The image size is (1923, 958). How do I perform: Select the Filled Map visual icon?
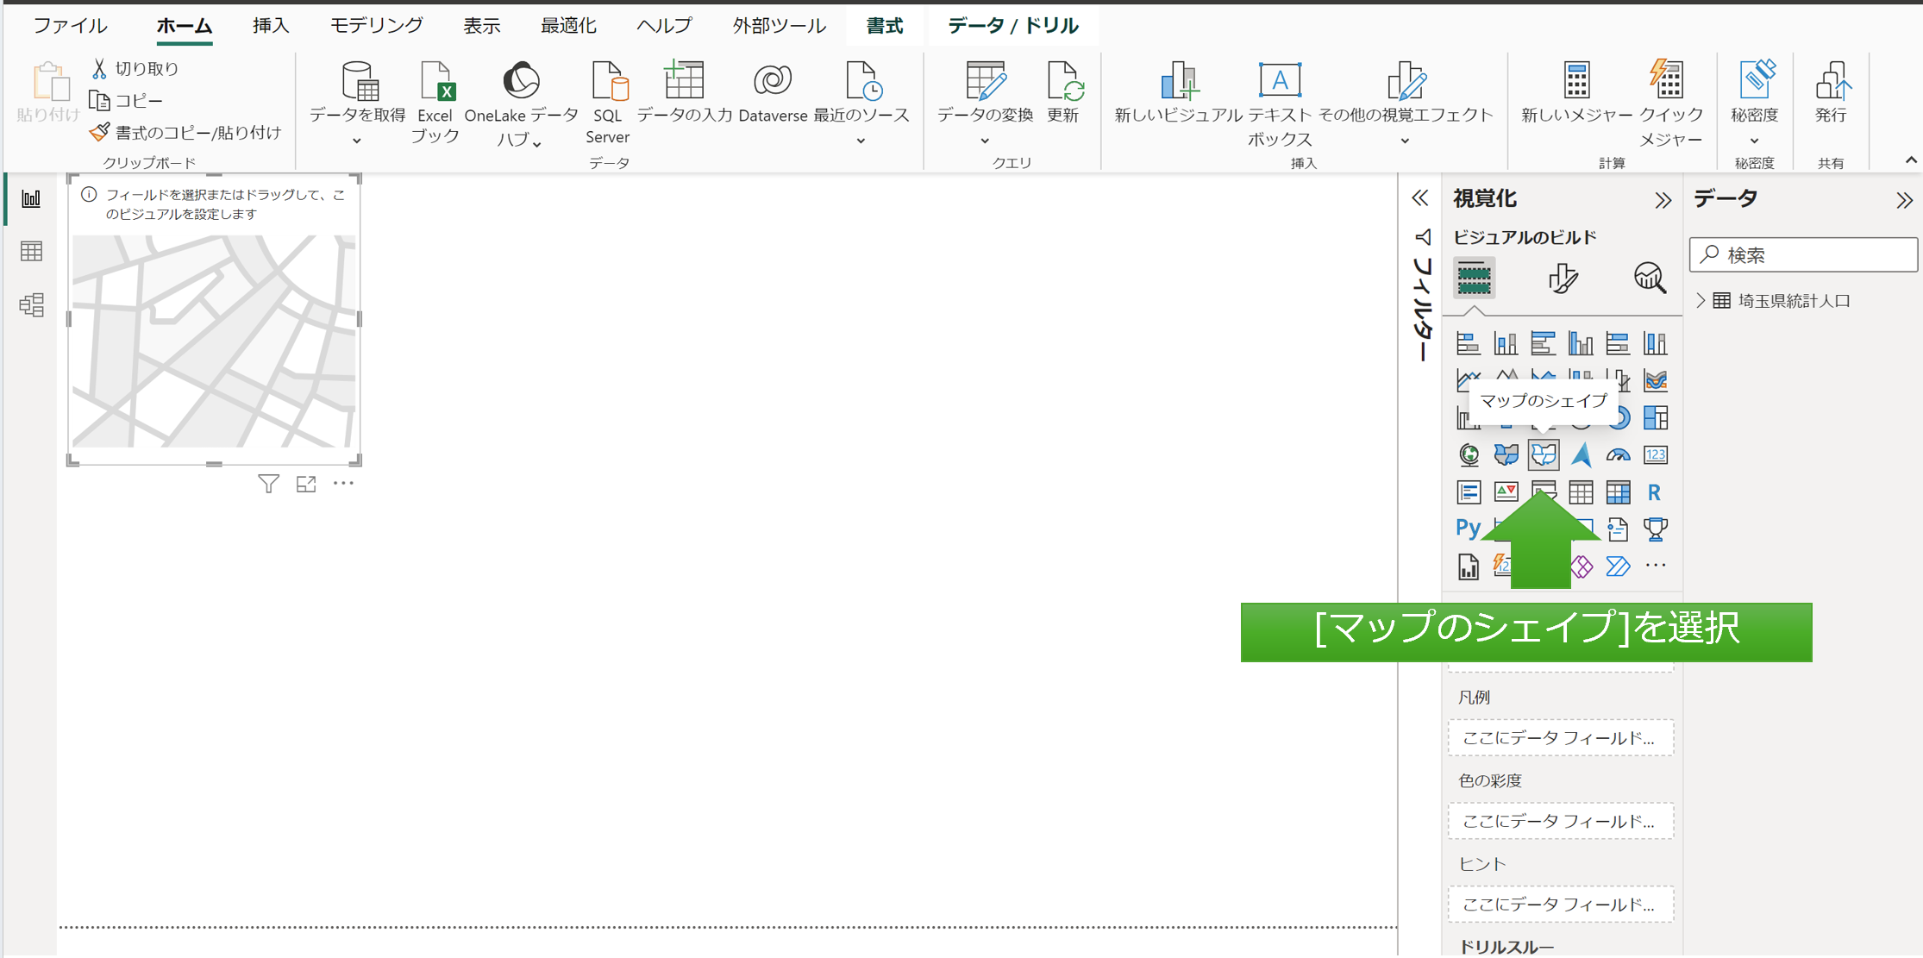point(1506,454)
